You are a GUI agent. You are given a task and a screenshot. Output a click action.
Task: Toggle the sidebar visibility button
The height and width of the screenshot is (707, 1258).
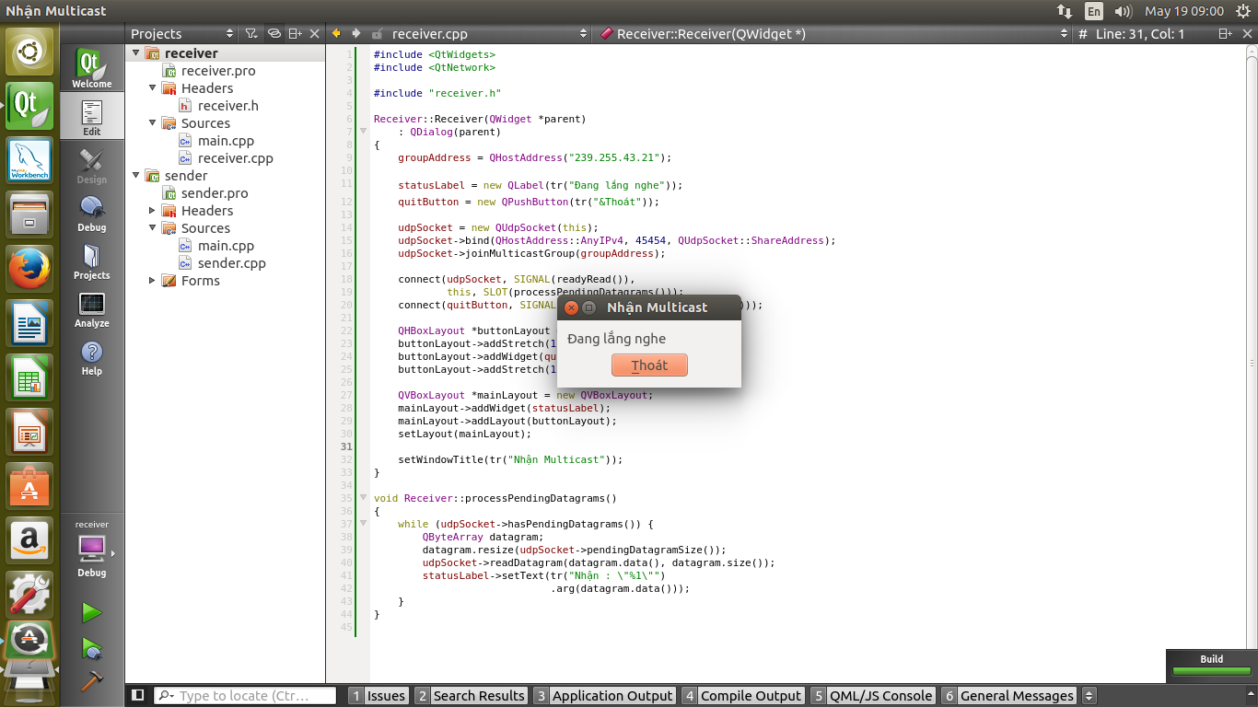(x=138, y=696)
